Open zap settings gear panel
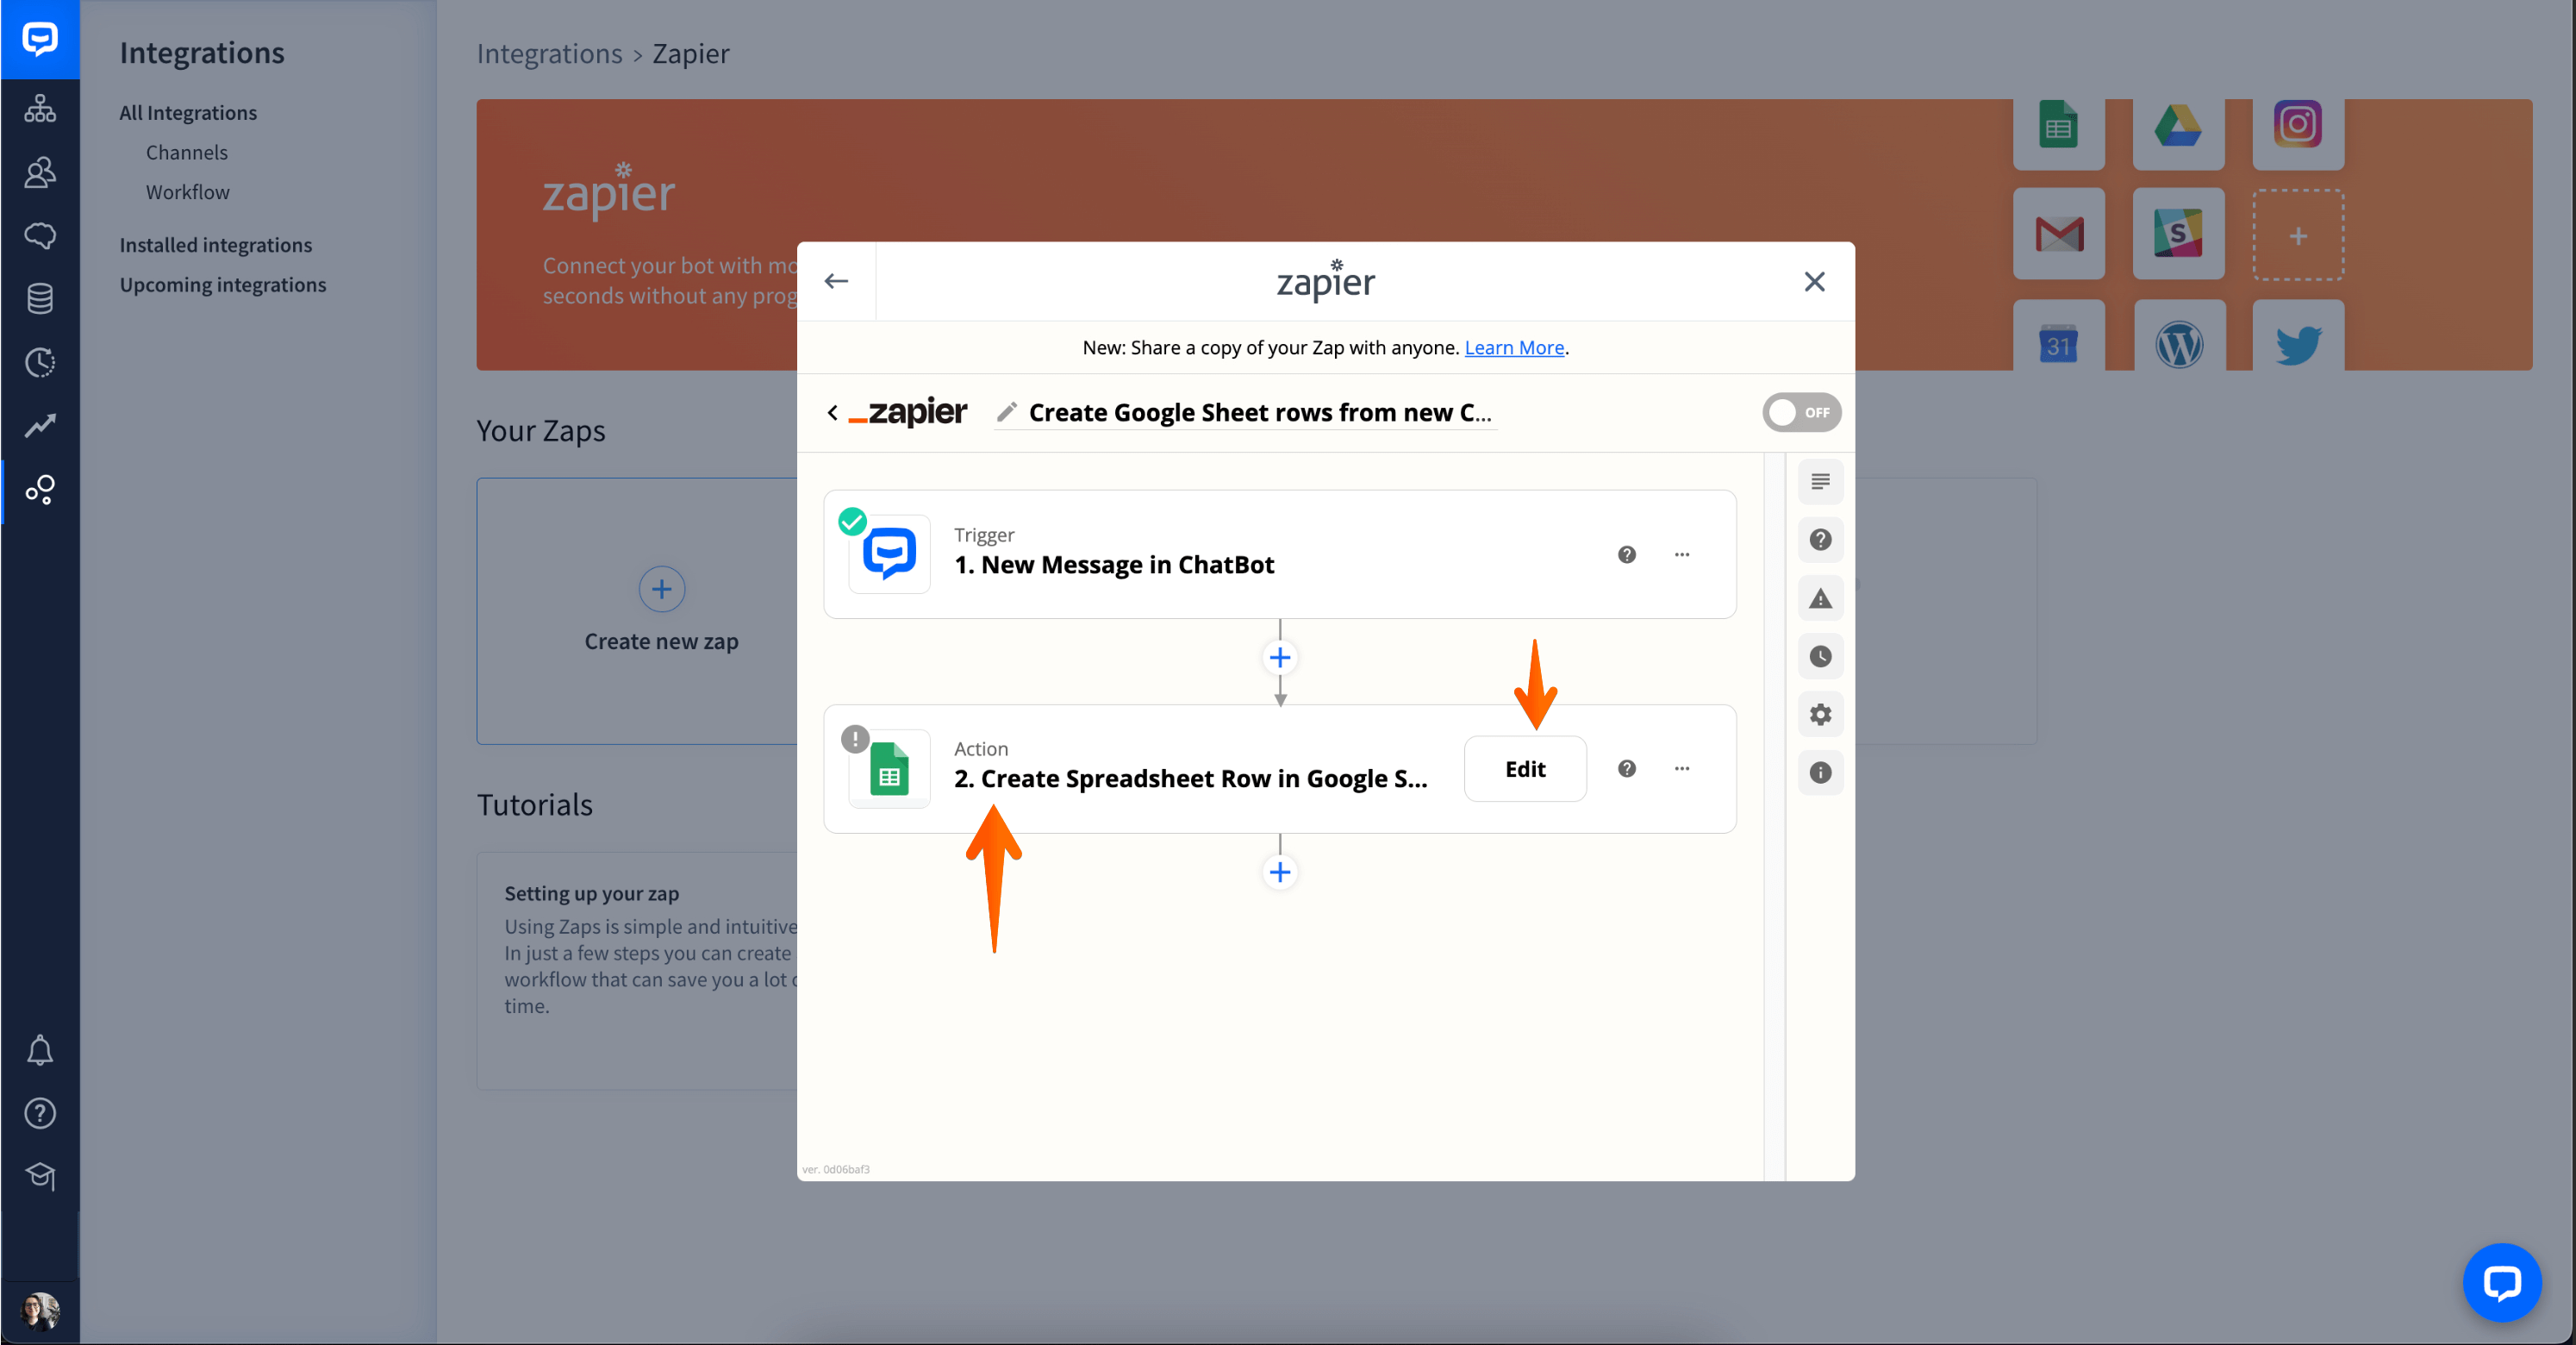 (x=1820, y=715)
